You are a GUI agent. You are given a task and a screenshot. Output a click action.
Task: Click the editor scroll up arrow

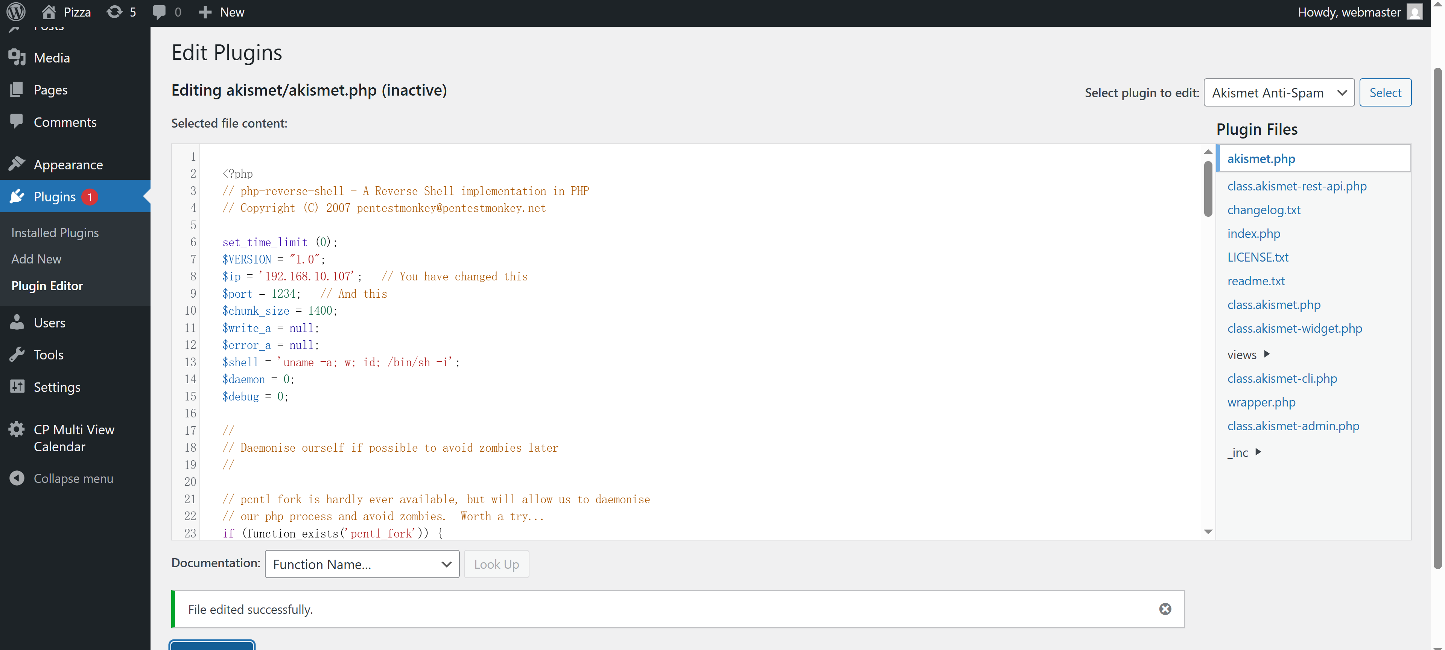(x=1208, y=152)
